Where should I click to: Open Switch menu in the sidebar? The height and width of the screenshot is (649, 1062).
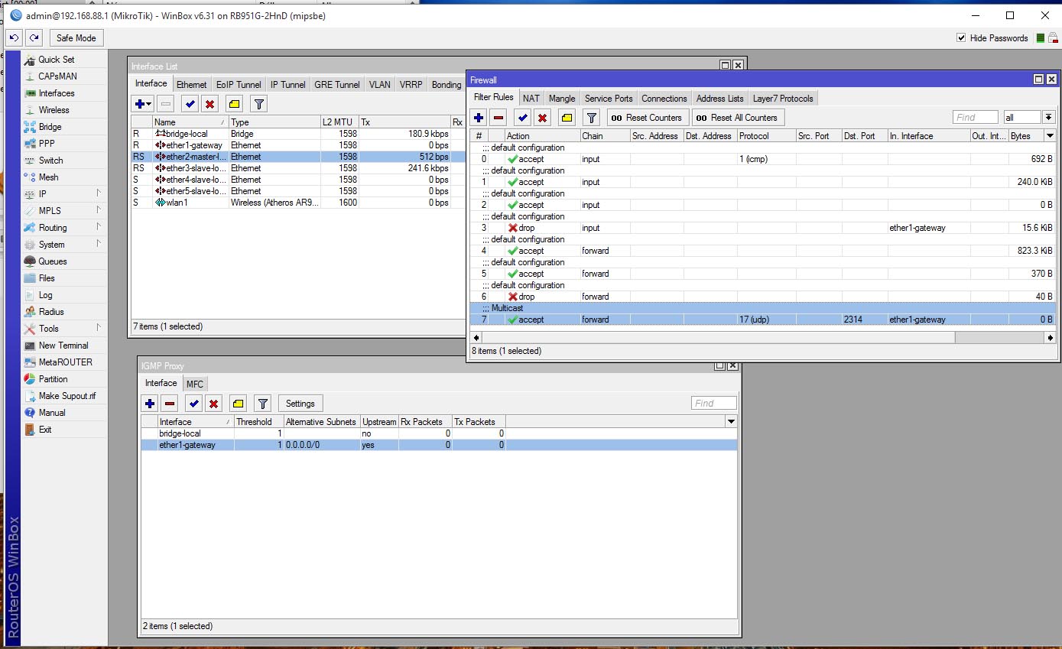pos(50,161)
